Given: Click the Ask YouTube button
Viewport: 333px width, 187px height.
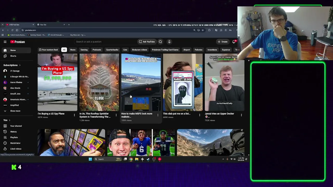Looking at the screenshot, I should (x=147, y=42).
